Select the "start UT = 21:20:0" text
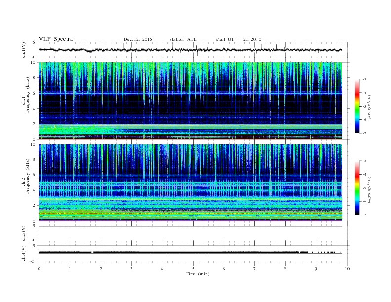 coord(238,39)
